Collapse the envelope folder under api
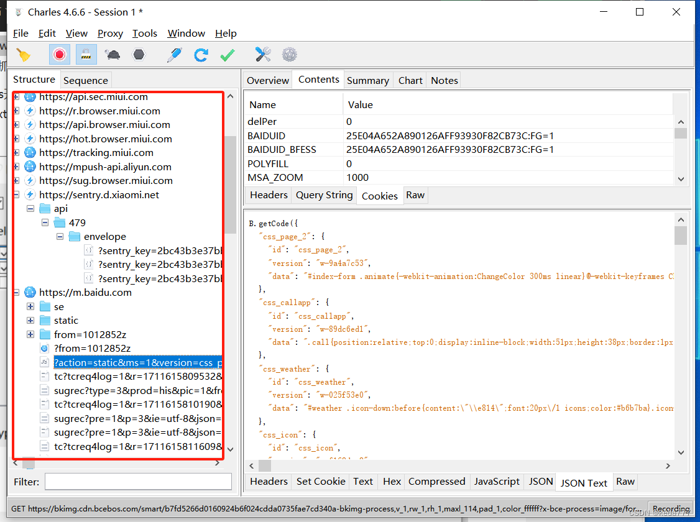Viewport: 700px width, 522px height. (60, 236)
